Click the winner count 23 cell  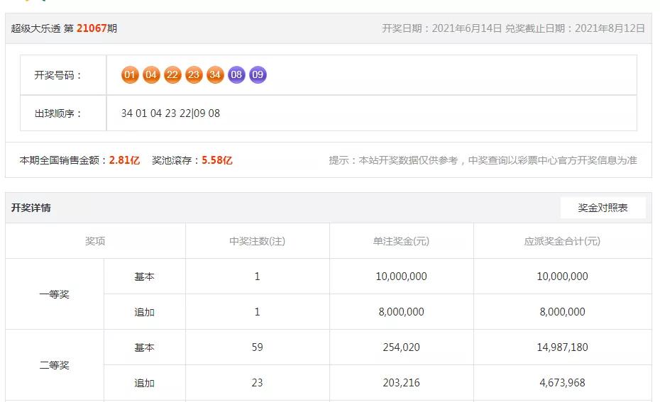pos(257,383)
